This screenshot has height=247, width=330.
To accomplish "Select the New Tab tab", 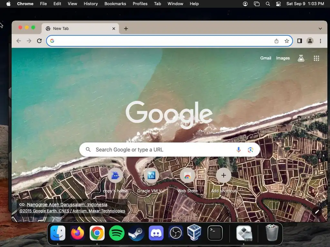I will pyautogui.click(x=80, y=29).
